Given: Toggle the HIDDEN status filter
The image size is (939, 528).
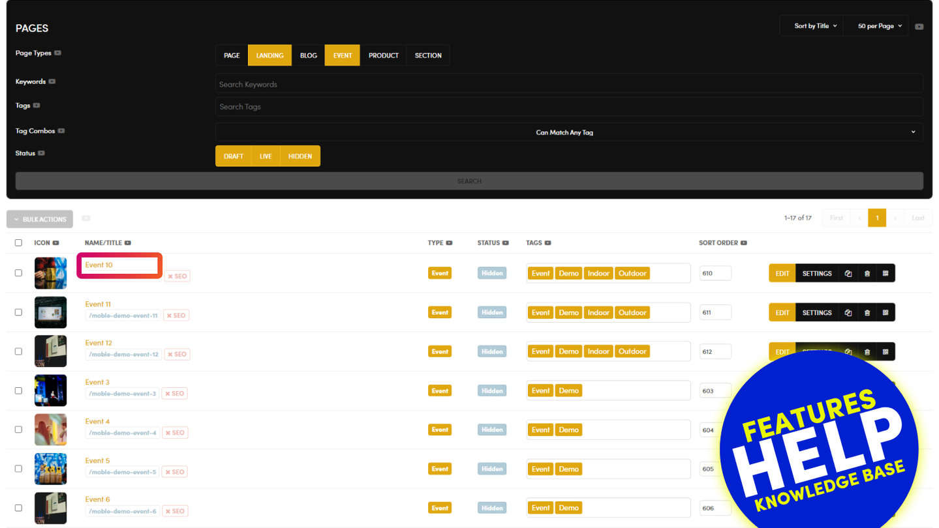Looking at the screenshot, I should (300, 156).
